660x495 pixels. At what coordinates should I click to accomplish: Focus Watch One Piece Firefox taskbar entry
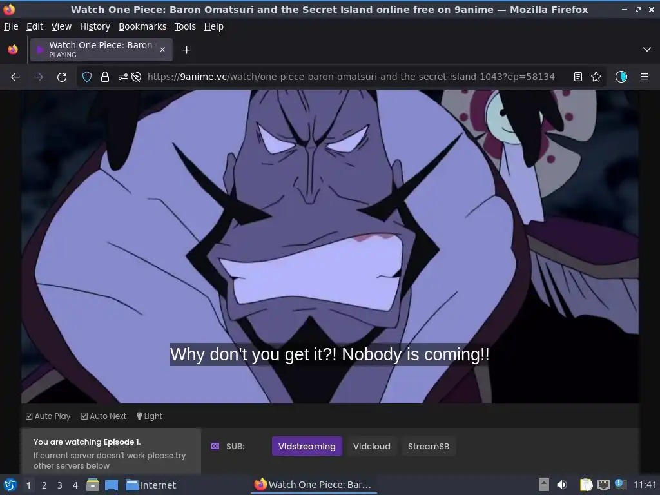click(x=314, y=485)
